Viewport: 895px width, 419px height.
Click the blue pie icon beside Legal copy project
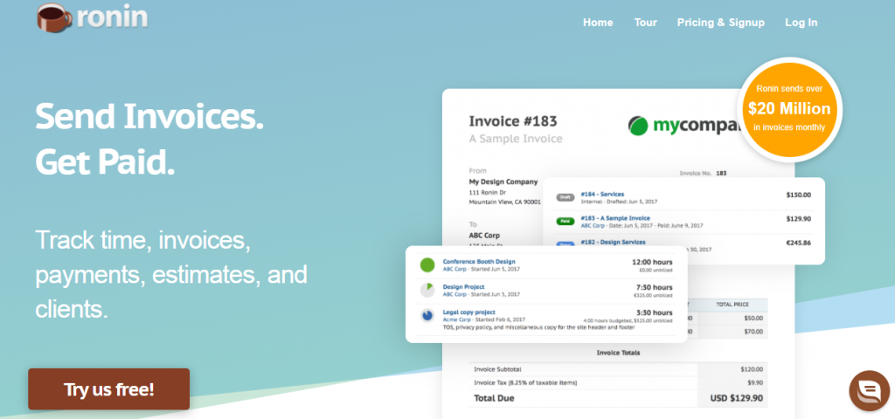[427, 315]
